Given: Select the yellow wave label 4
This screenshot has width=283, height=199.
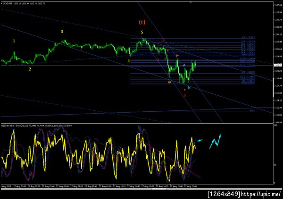Looking at the screenshot, I should (x=129, y=61).
